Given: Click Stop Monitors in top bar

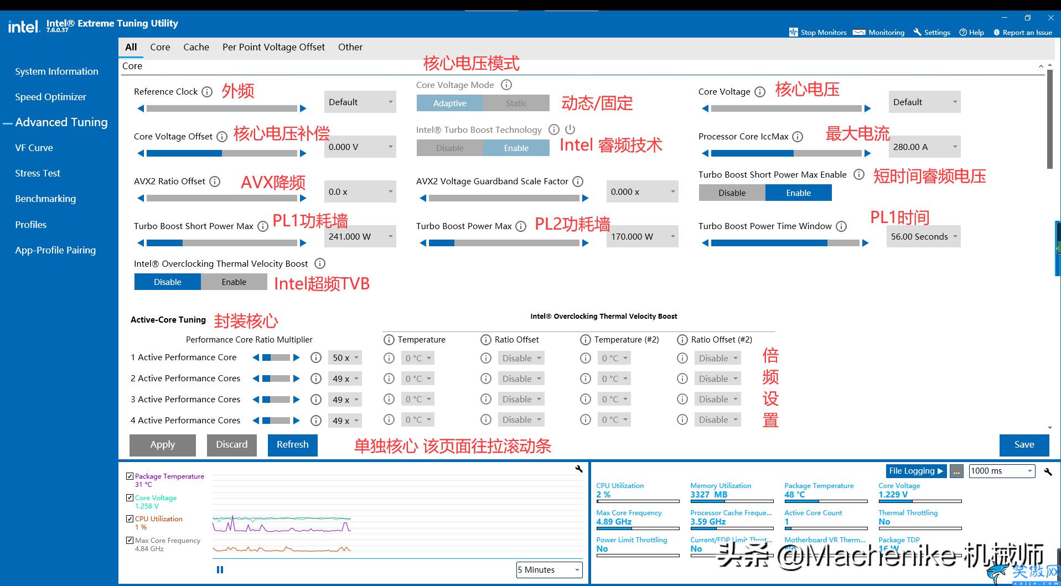Looking at the screenshot, I should pos(817,32).
